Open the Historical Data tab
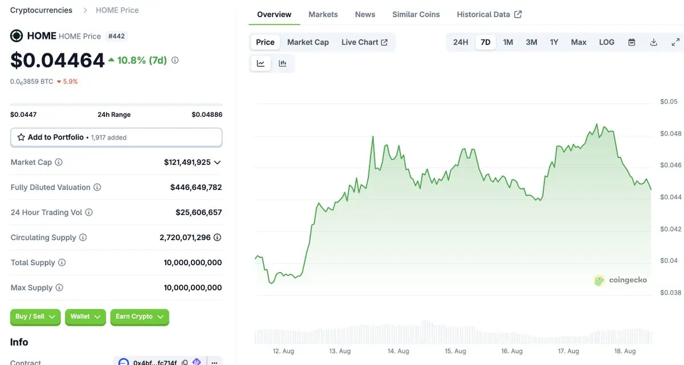Screen dimensions: 684x365 tap(489, 14)
